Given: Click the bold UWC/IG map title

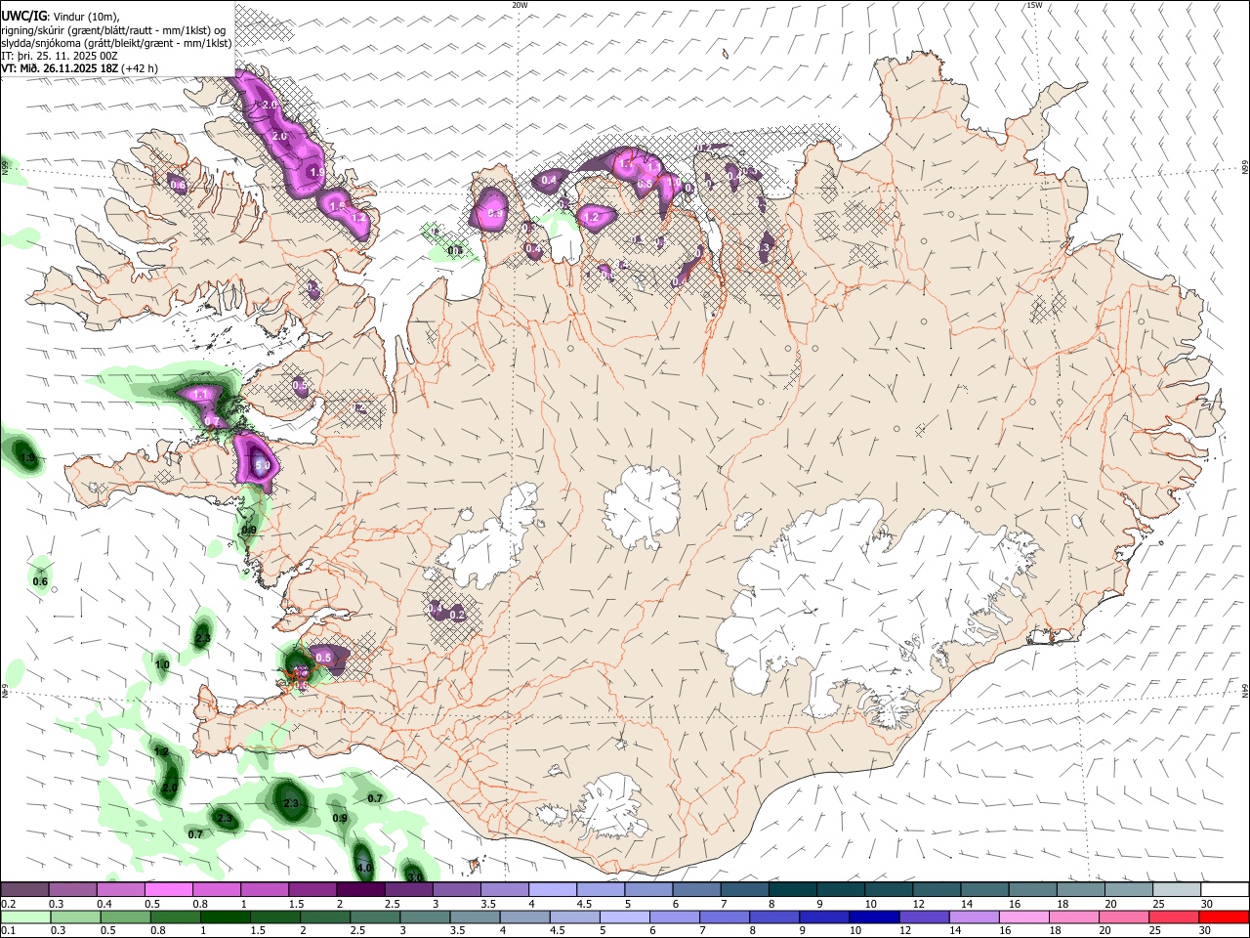Looking at the screenshot, I should click(23, 16).
